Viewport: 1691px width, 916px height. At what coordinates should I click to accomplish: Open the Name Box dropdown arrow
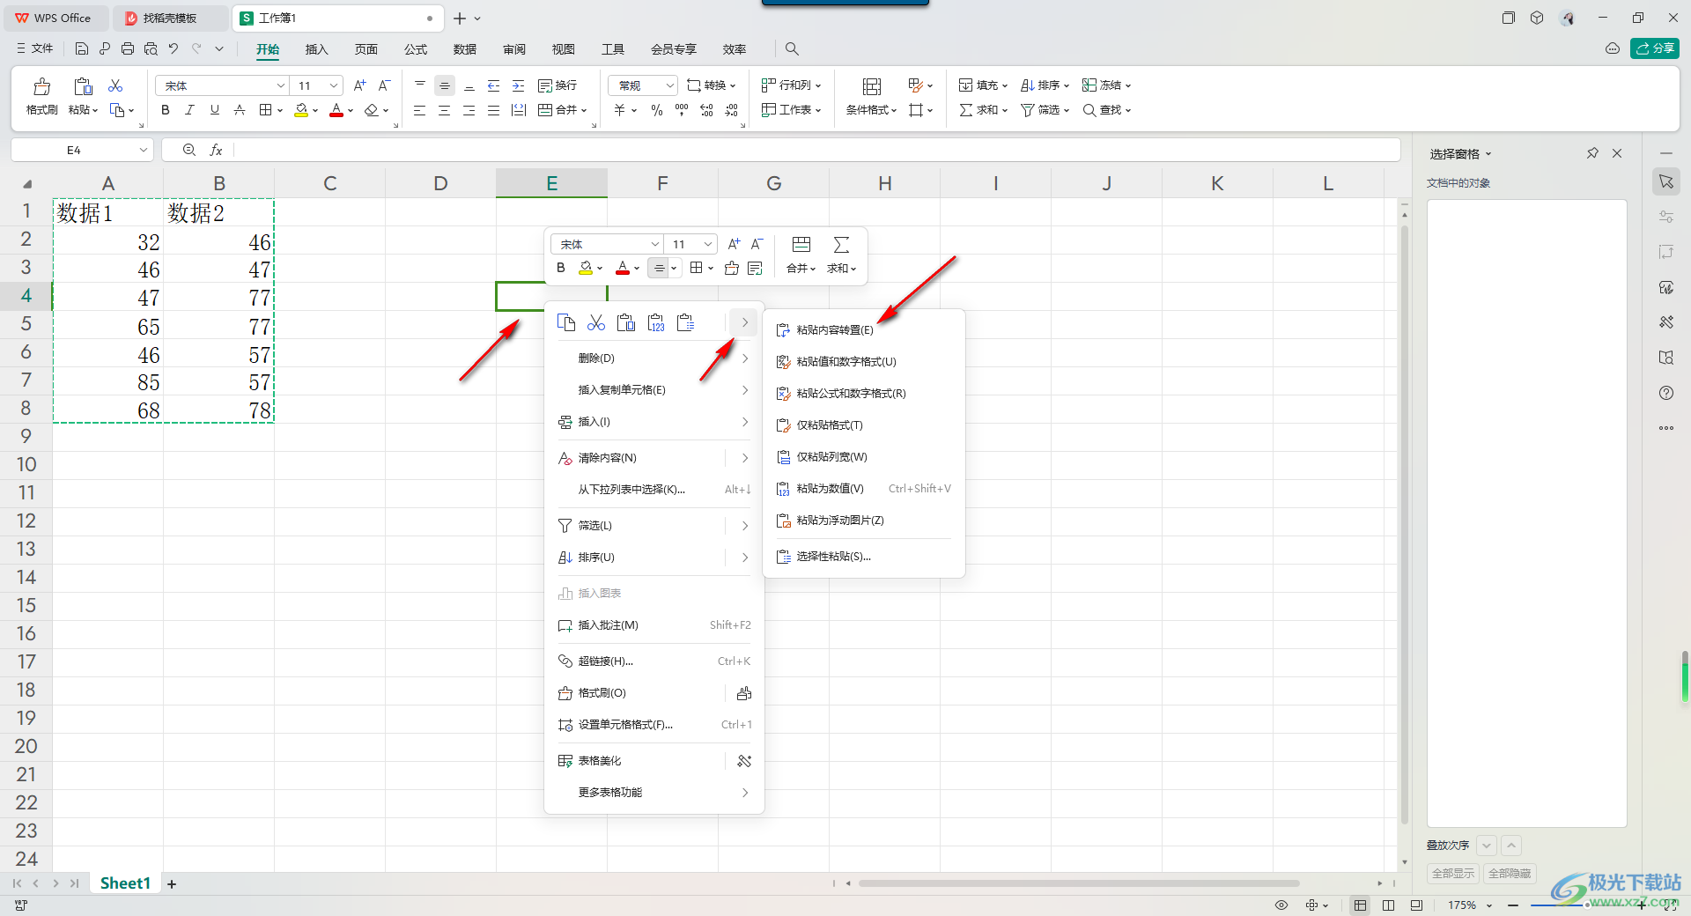coord(143,151)
